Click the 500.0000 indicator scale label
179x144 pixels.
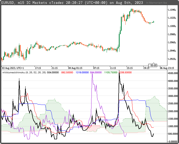[x=173, y=134]
